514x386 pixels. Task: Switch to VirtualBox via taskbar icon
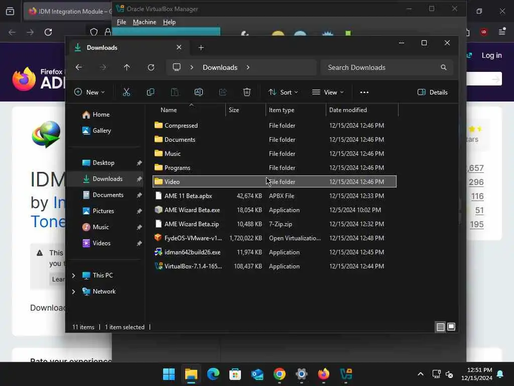tap(346, 374)
